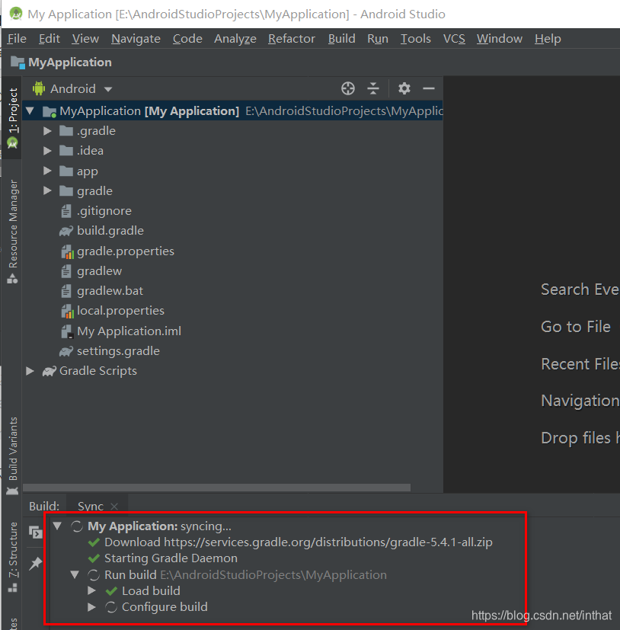The width and height of the screenshot is (620, 630).
Task: Open the Android view dropdown
Action: coord(107,89)
